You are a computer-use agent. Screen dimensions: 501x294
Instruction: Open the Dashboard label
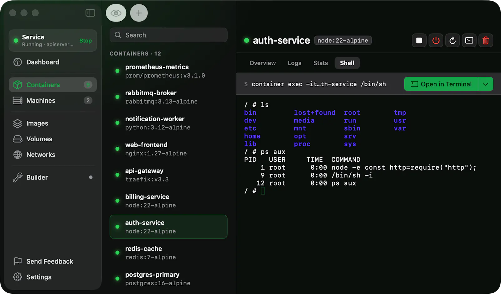pos(43,62)
